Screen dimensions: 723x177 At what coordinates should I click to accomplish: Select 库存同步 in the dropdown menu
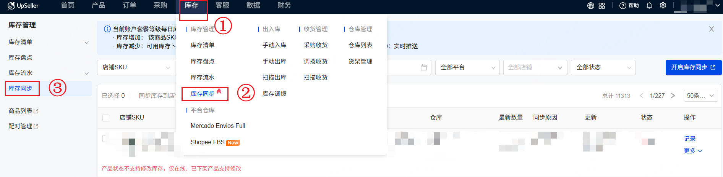point(203,94)
